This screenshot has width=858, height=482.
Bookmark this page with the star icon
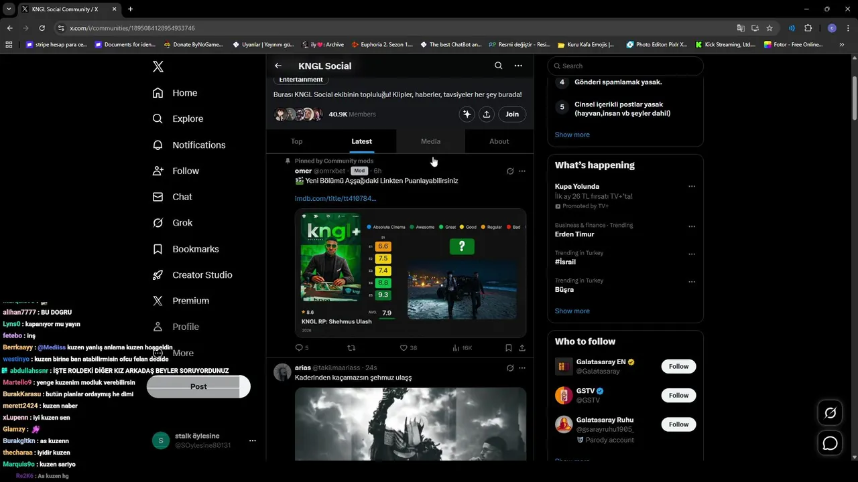tap(770, 28)
